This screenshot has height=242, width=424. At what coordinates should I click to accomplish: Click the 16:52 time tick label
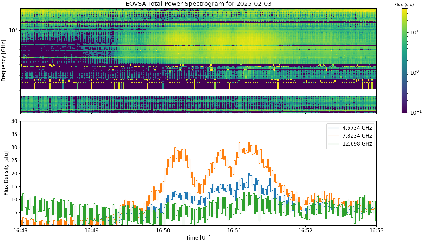(305, 231)
